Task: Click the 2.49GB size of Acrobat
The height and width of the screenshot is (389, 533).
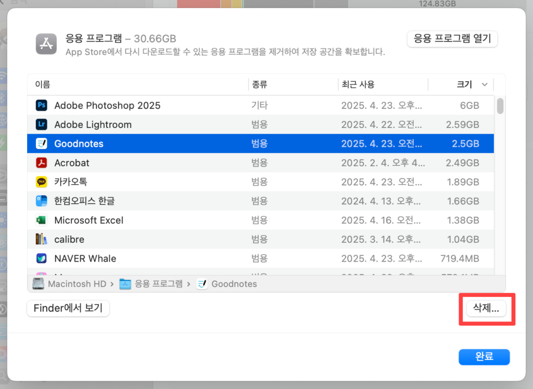Action: 463,163
